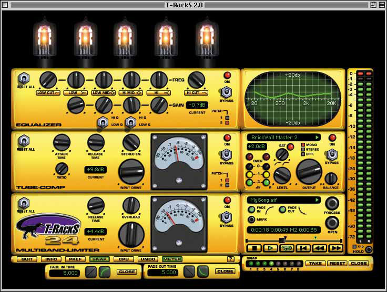The height and width of the screenshot is (292, 387).
Task: Click the QUIT button
Action: pos(27,259)
